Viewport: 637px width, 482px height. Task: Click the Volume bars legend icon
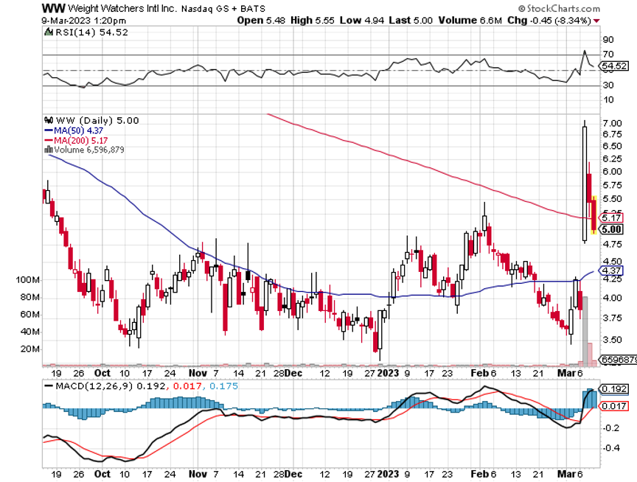point(48,149)
